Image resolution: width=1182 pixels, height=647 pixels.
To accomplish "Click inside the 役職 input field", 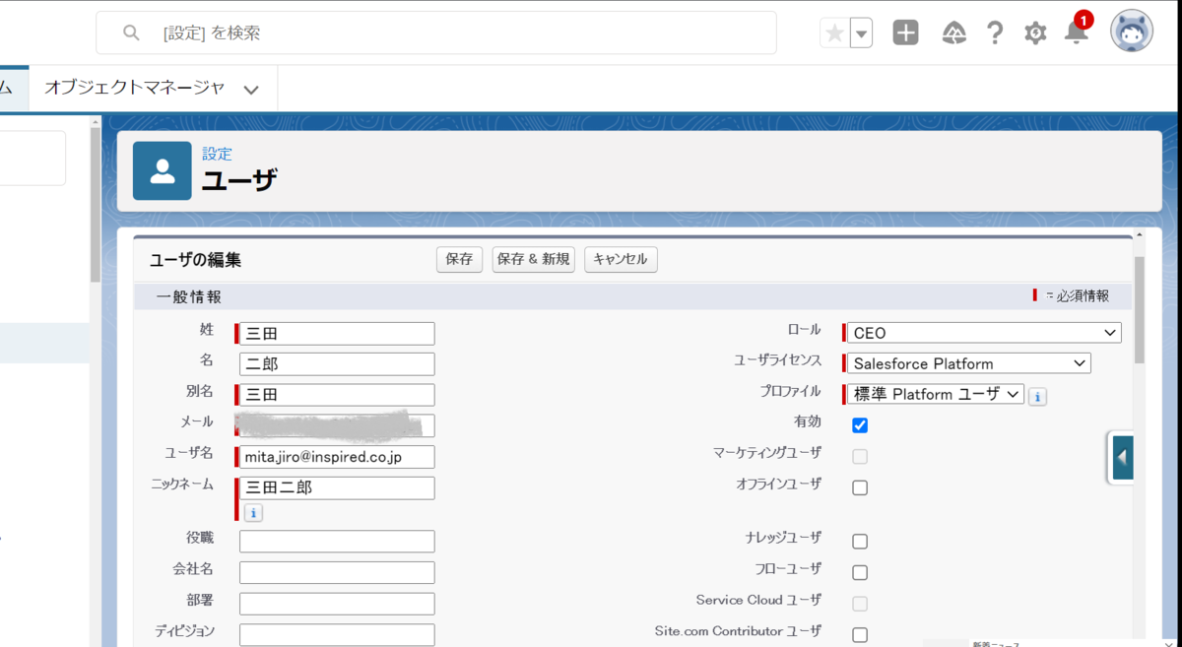I will pyautogui.click(x=336, y=541).
